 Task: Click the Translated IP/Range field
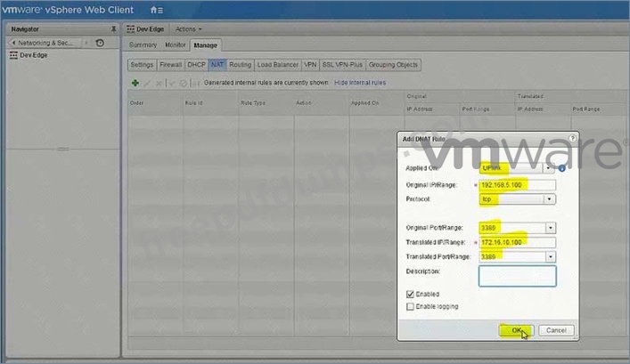click(518, 242)
